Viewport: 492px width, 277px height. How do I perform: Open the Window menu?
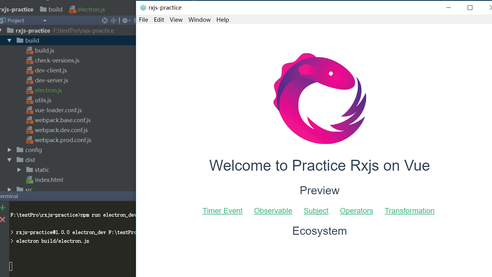click(200, 20)
